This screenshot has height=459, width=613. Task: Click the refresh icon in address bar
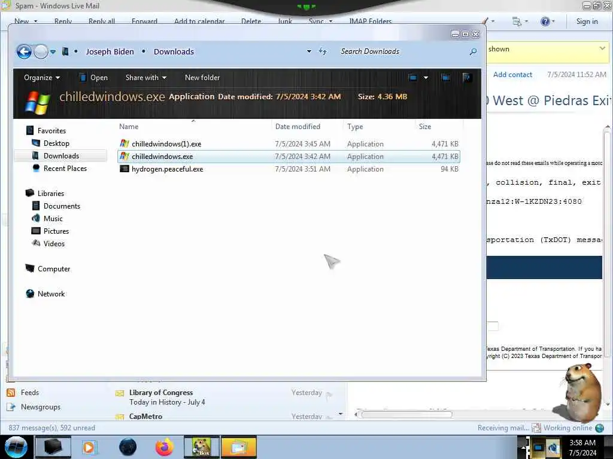pos(323,51)
